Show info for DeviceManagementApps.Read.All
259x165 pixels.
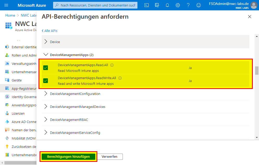(x=112, y=65)
